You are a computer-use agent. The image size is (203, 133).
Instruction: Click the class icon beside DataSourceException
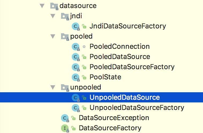(65, 118)
